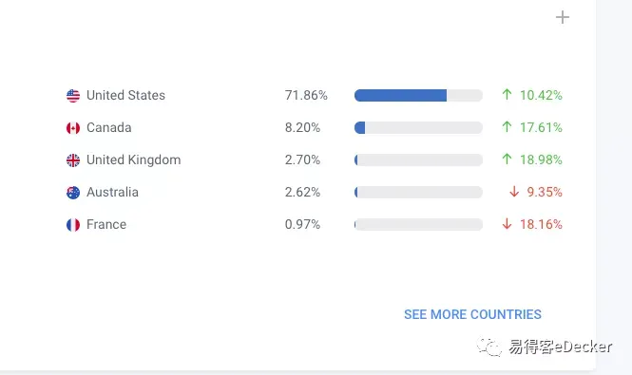This screenshot has height=375, width=632.
Task: Select the Canada country name
Action: click(109, 127)
